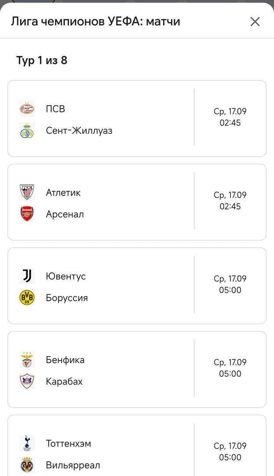Close the Лига чемпионов УЕФА matches panel
Image resolution: width=274 pixels, height=476 pixels.
pos(255,22)
